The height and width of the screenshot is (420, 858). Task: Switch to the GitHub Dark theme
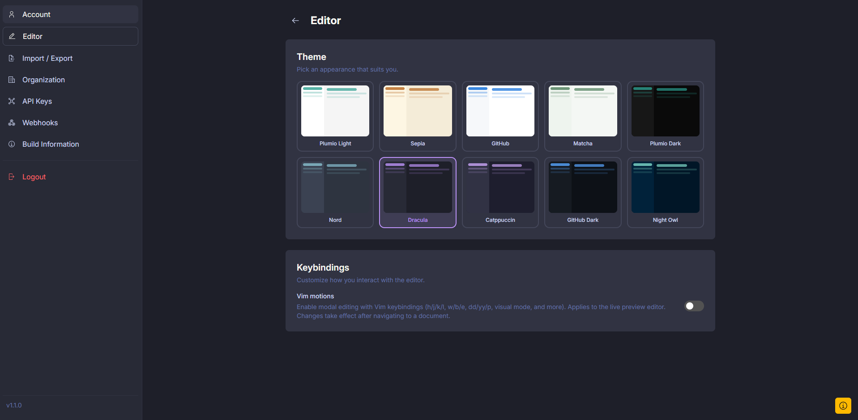(583, 192)
